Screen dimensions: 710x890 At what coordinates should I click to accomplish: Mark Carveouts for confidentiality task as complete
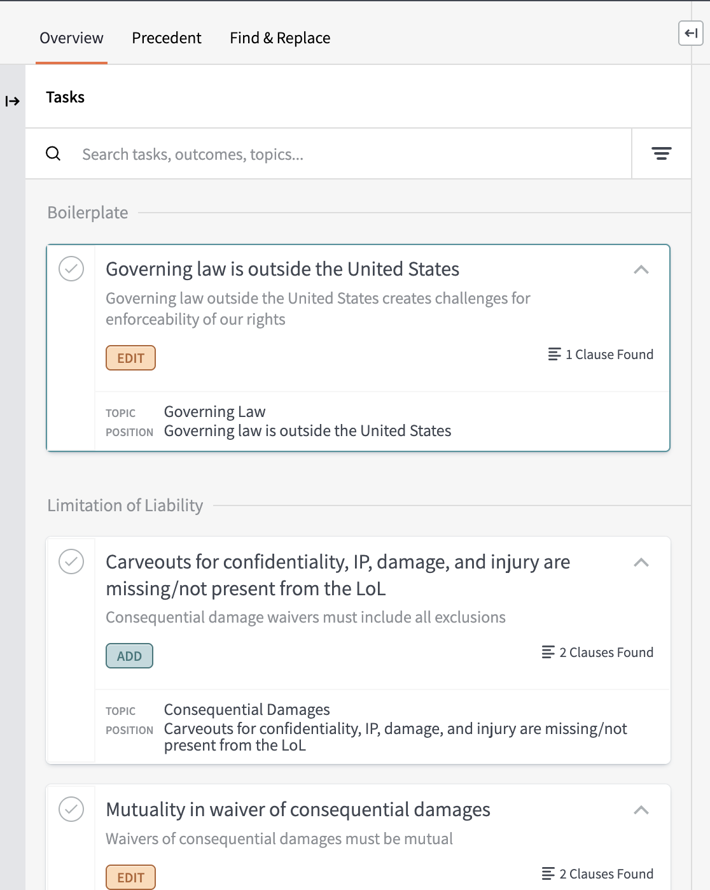pos(71,562)
